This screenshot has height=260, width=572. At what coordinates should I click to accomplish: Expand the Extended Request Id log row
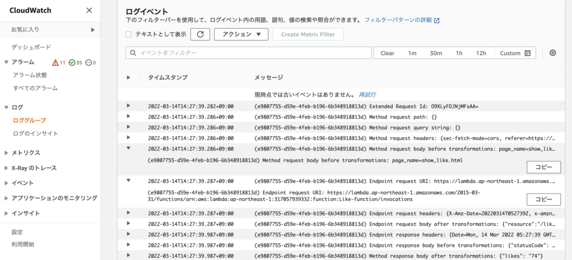click(128, 105)
